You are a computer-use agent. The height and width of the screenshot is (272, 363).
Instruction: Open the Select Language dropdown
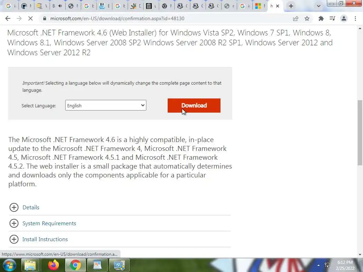tap(106, 106)
